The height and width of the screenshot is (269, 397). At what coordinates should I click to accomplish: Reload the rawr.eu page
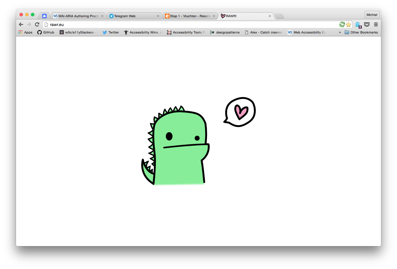(x=37, y=25)
